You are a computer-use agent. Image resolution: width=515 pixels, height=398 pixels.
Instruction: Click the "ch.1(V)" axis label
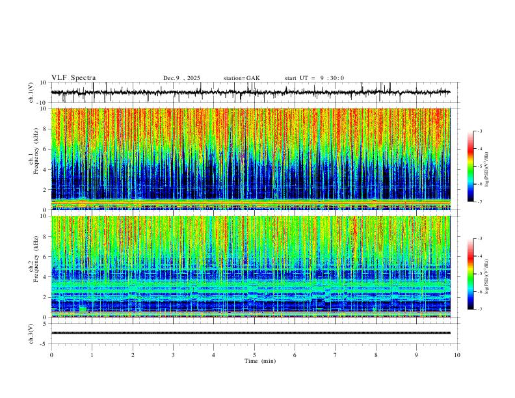click(31, 92)
